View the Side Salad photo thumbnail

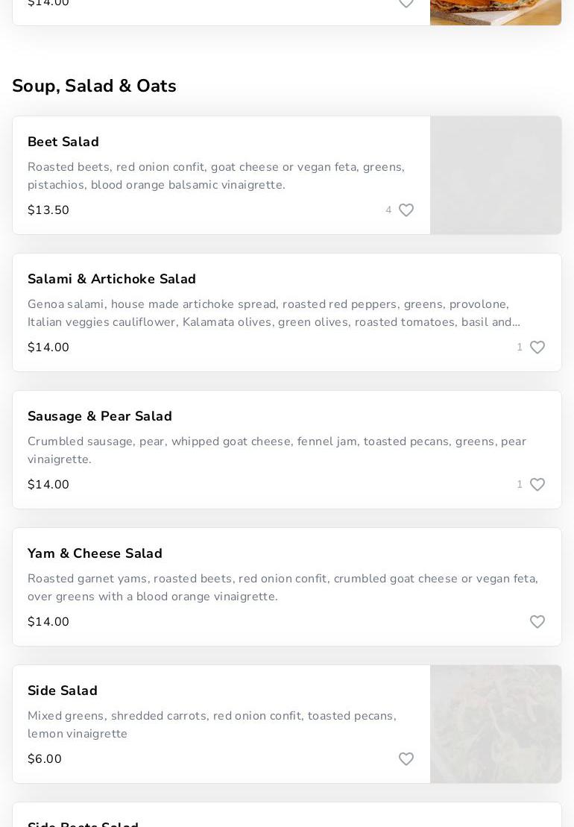[496, 724]
